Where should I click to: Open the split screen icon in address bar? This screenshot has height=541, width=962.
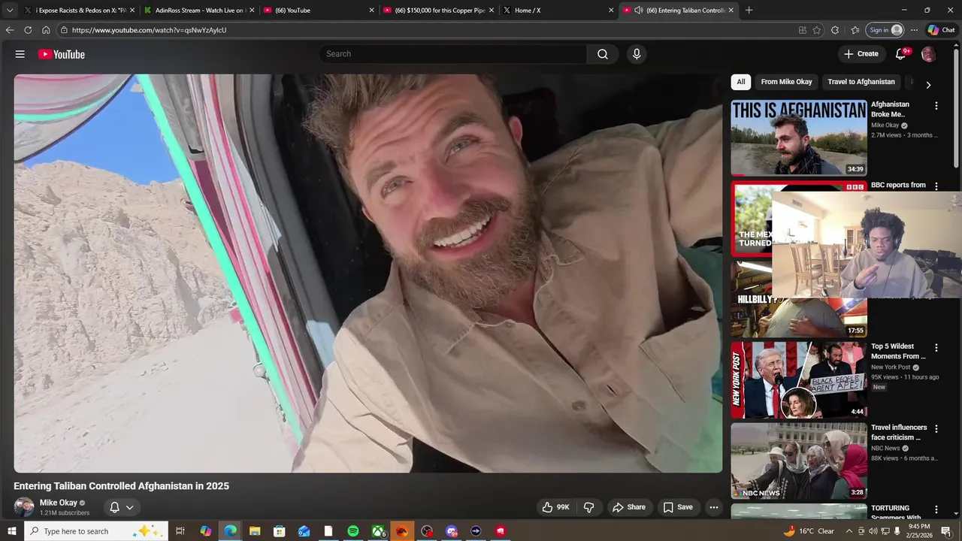click(x=802, y=30)
